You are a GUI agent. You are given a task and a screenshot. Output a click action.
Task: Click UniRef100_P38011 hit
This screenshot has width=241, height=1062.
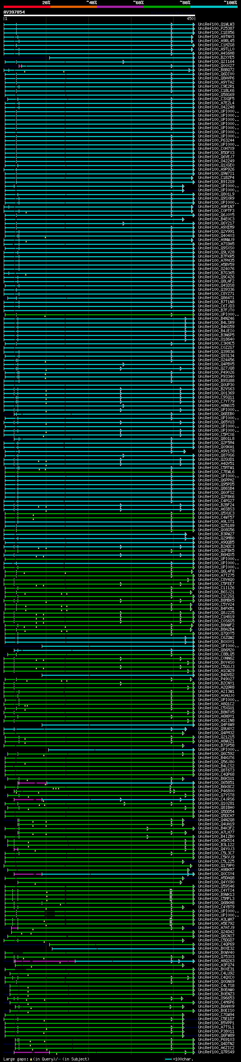(216, 1031)
